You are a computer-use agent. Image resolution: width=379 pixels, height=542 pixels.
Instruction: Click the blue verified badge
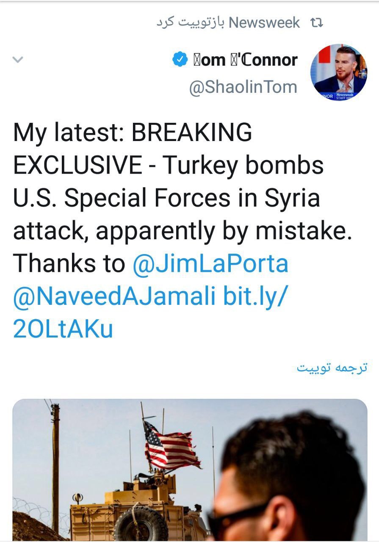(x=180, y=60)
